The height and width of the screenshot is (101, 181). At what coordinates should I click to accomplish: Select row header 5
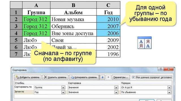click(x=16, y=40)
